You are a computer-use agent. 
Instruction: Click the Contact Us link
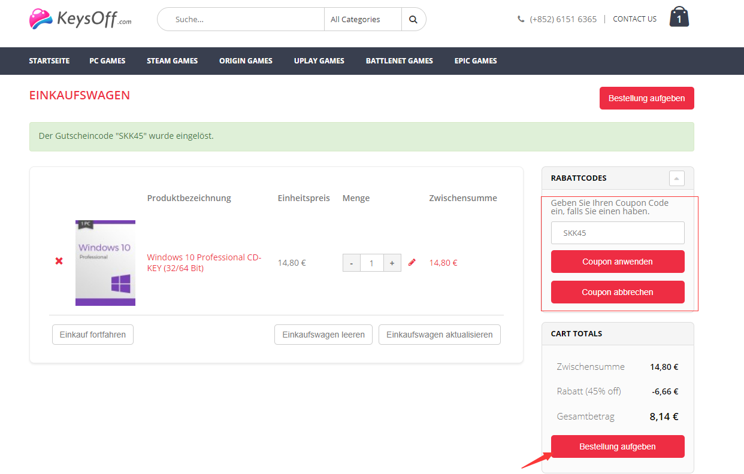pos(635,19)
